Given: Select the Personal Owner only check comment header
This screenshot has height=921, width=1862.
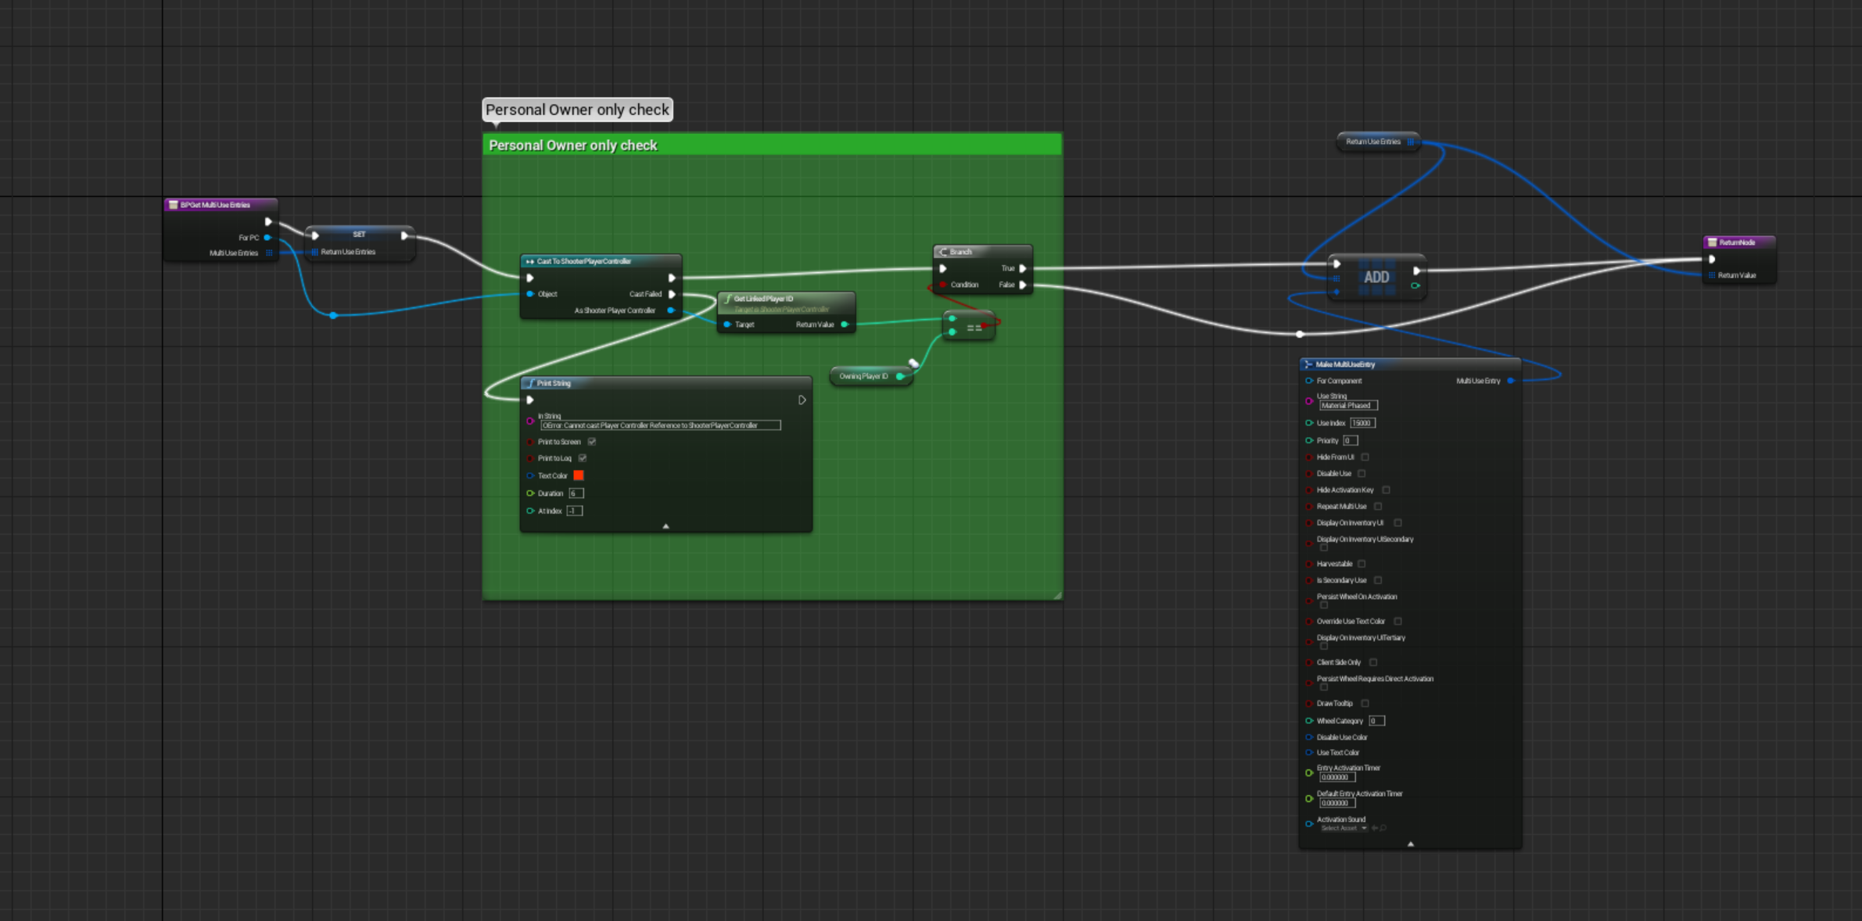Looking at the screenshot, I should pos(772,145).
